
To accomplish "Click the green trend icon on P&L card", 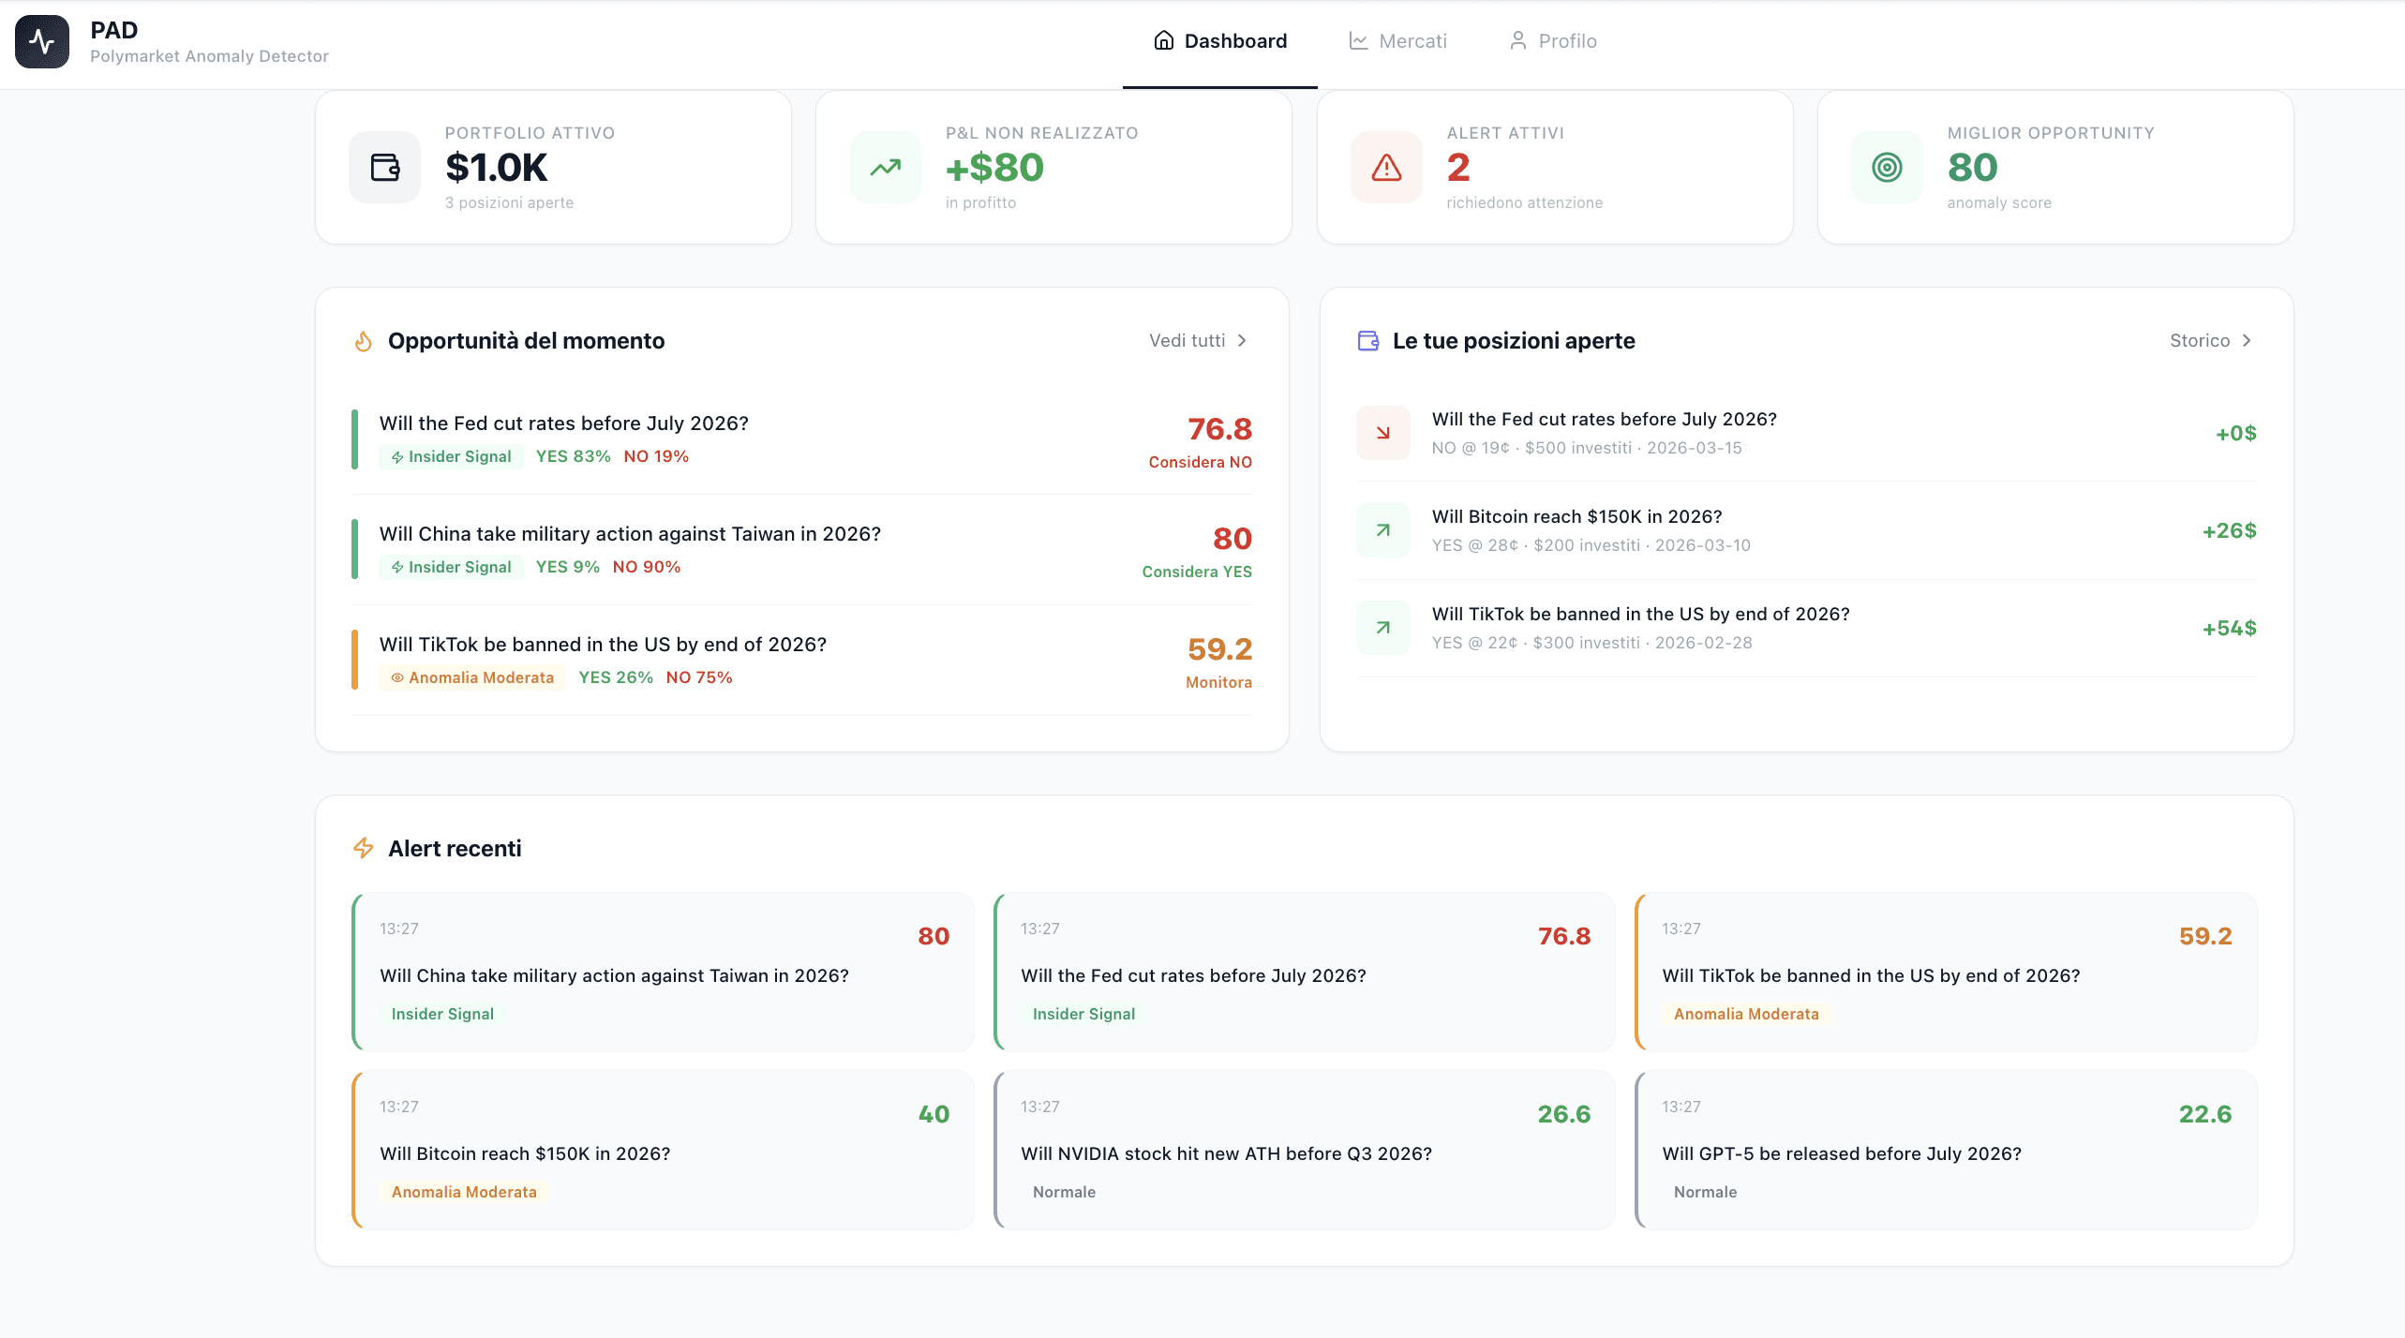I will (x=884, y=167).
